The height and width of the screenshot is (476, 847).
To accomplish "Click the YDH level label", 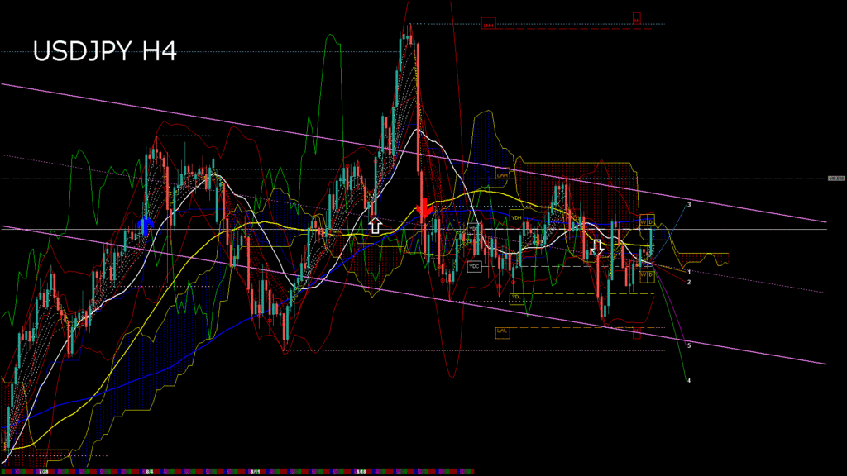I will (516, 217).
